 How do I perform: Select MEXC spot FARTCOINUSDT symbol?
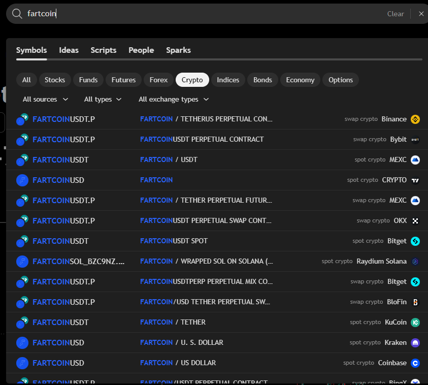60,159
